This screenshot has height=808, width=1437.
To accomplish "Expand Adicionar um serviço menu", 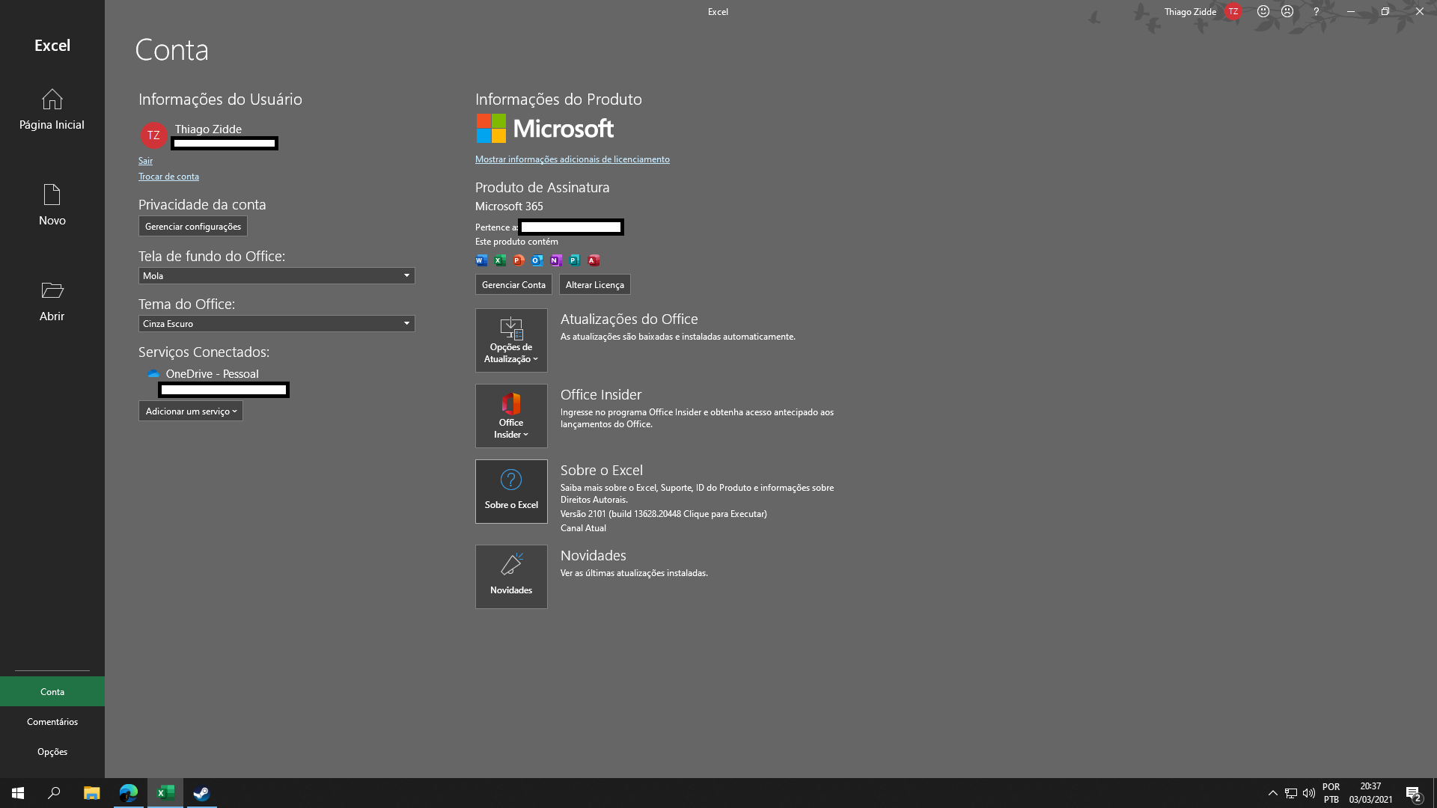I will point(191,411).
